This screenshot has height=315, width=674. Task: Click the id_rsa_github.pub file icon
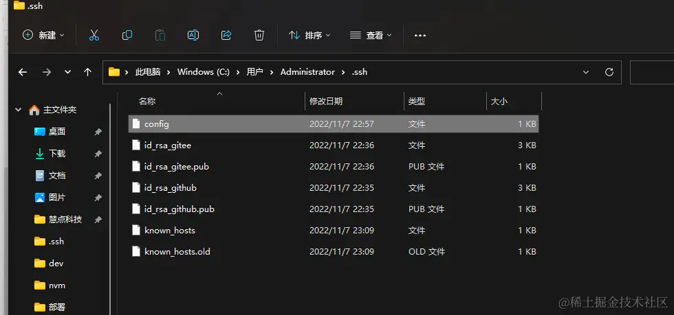[x=136, y=209]
